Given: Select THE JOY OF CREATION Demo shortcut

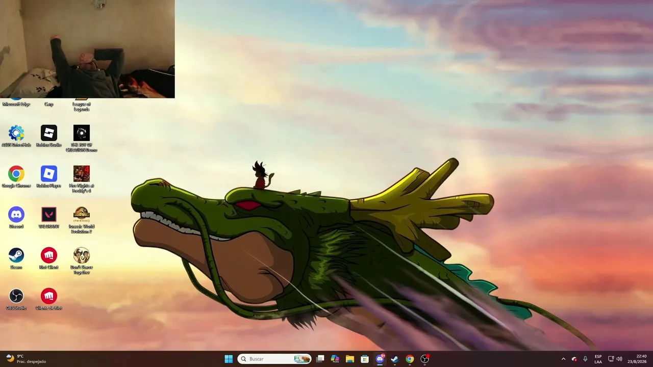Looking at the screenshot, I should [x=82, y=138].
